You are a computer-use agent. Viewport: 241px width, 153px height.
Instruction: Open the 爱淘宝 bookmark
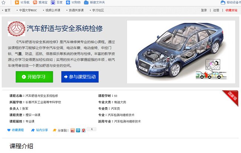tap(41, 3)
